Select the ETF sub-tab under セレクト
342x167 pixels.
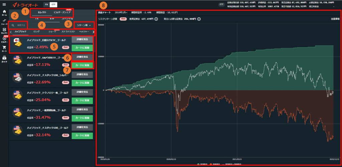52,19
